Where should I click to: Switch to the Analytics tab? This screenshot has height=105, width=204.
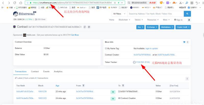tap(58, 71)
